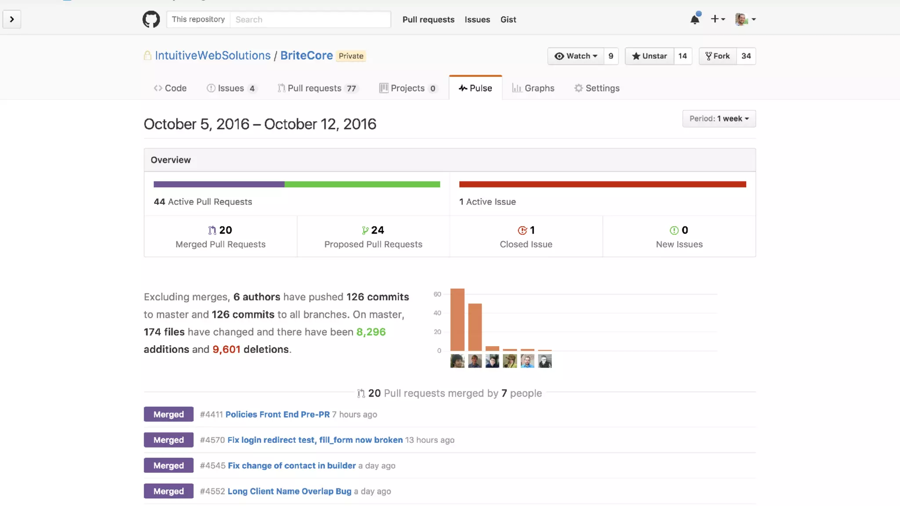Click the sidebar expand chevron arrow
Image resolution: width=900 pixels, height=506 pixels.
pyautogui.click(x=12, y=19)
